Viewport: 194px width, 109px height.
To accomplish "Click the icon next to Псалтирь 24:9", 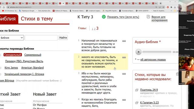I will 137,90.
